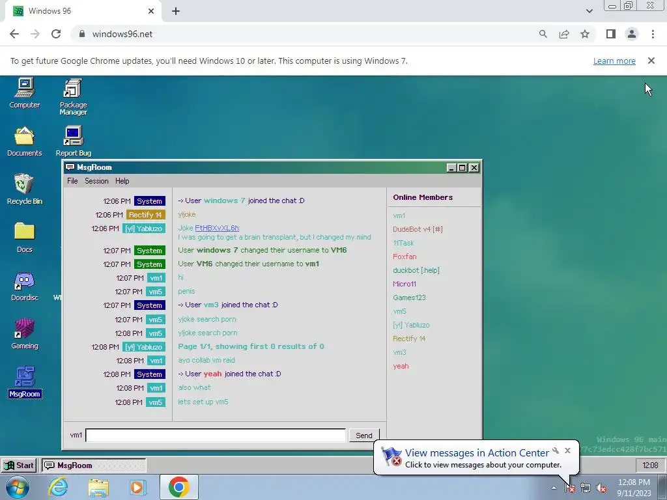Show hidden tray icons arrow
Viewport: 667px width, 500px height.
click(554, 488)
